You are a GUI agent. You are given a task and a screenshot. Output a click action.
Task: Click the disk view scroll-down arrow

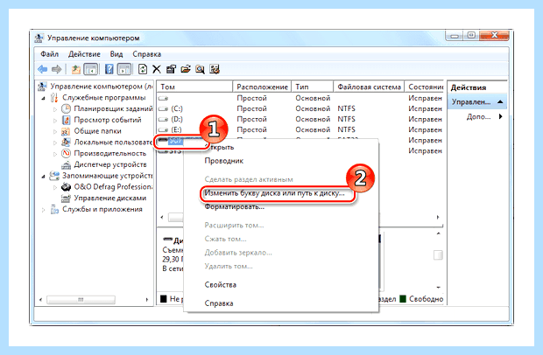[x=439, y=288]
